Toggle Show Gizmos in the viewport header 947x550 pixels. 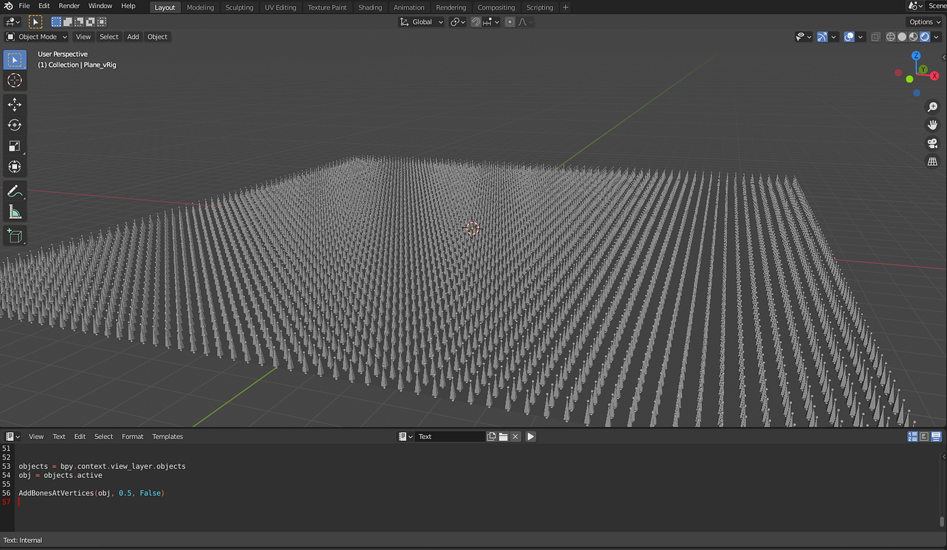pos(822,36)
